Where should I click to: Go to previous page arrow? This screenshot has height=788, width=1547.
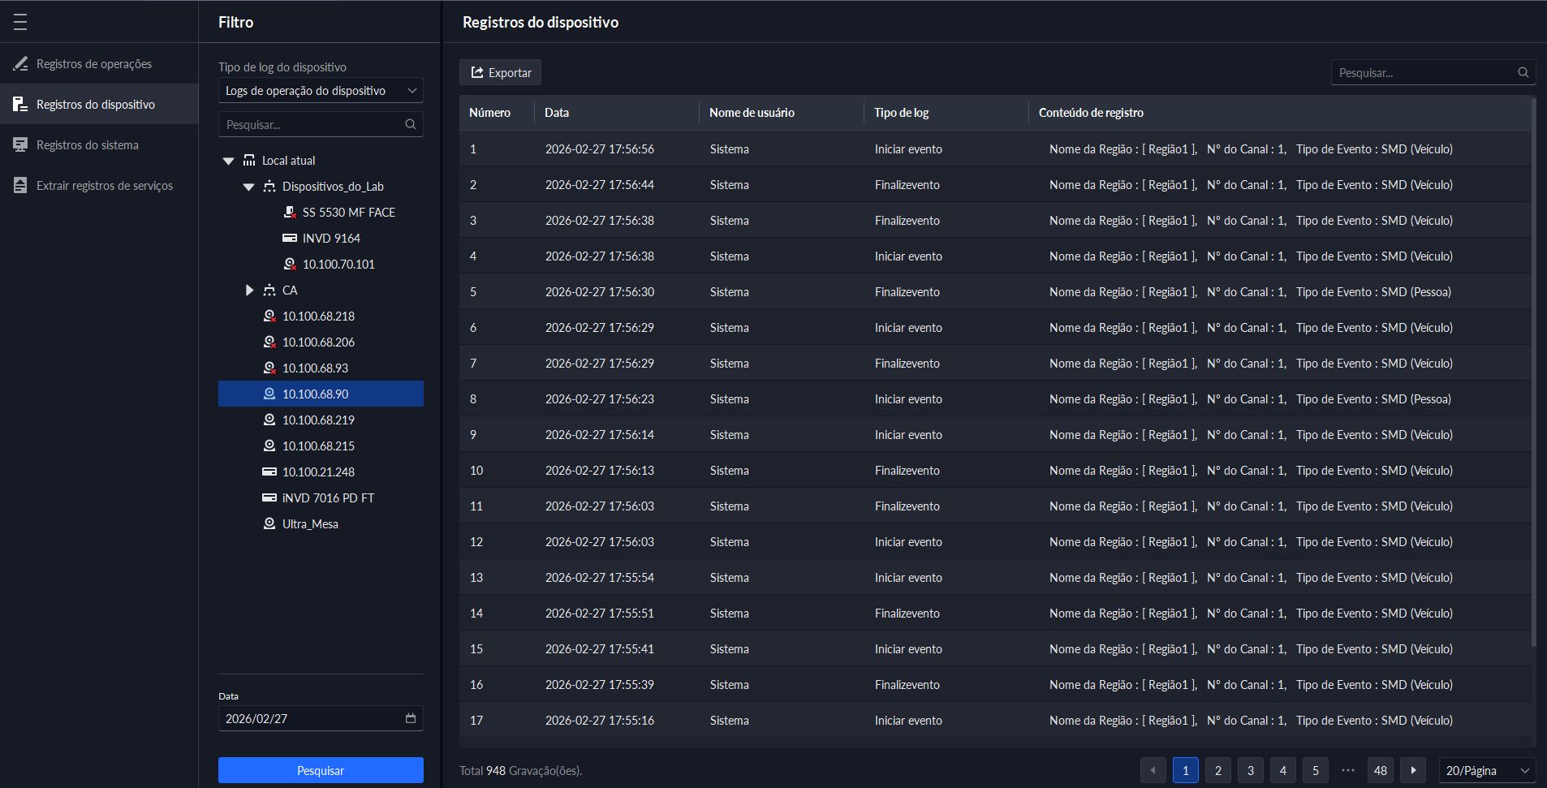click(1153, 770)
